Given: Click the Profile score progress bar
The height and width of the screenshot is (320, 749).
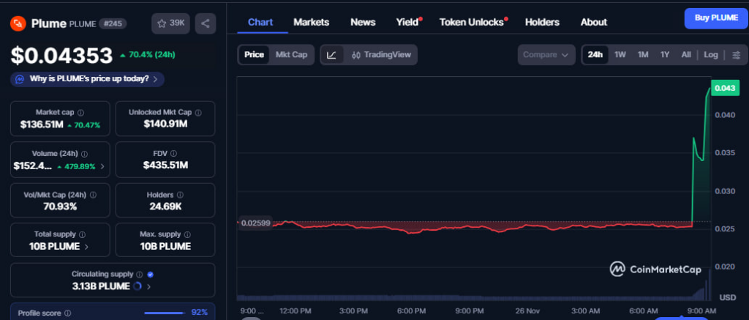Looking at the screenshot, I should pos(165,313).
